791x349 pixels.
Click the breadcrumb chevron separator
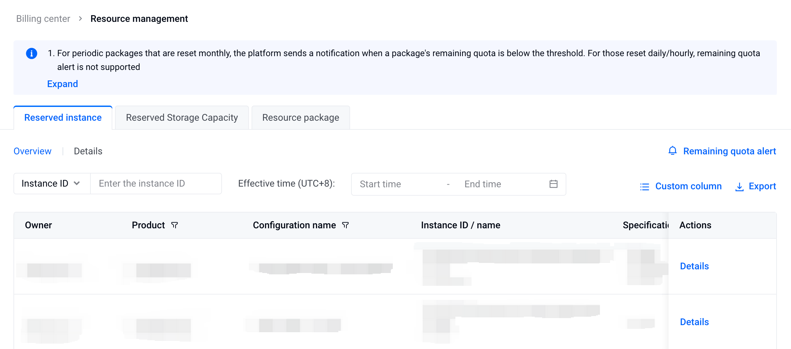tap(80, 18)
